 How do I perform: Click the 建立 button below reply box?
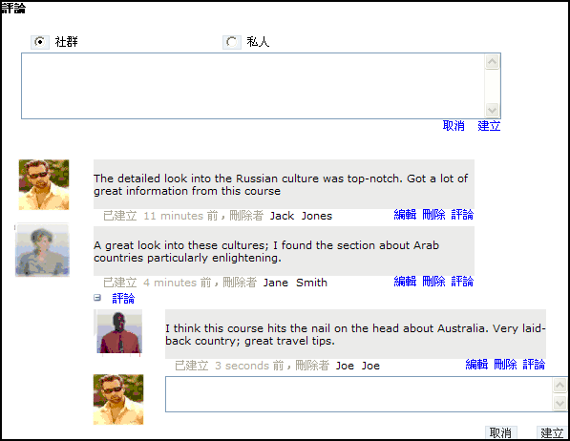click(x=552, y=433)
